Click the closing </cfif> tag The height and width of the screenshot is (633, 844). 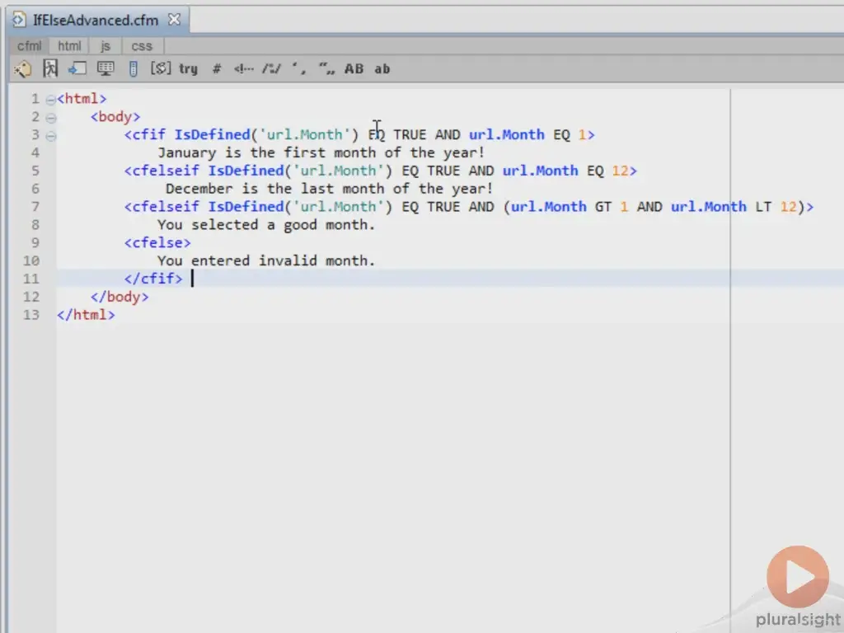(153, 279)
